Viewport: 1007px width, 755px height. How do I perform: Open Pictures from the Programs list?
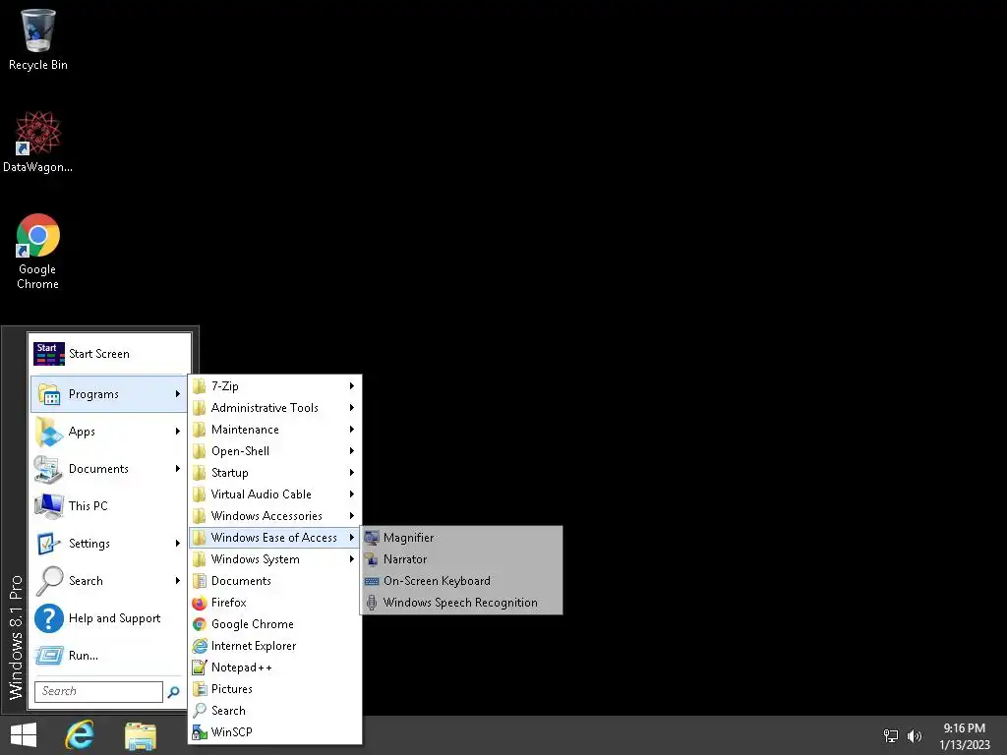[x=275, y=689]
